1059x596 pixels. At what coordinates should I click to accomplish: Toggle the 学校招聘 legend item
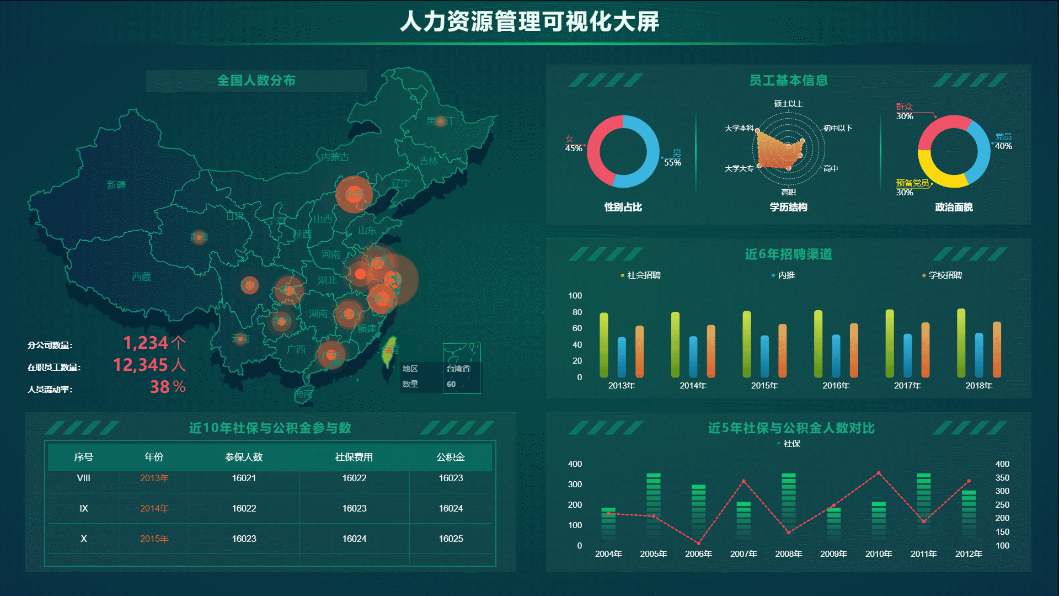click(x=942, y=275)
